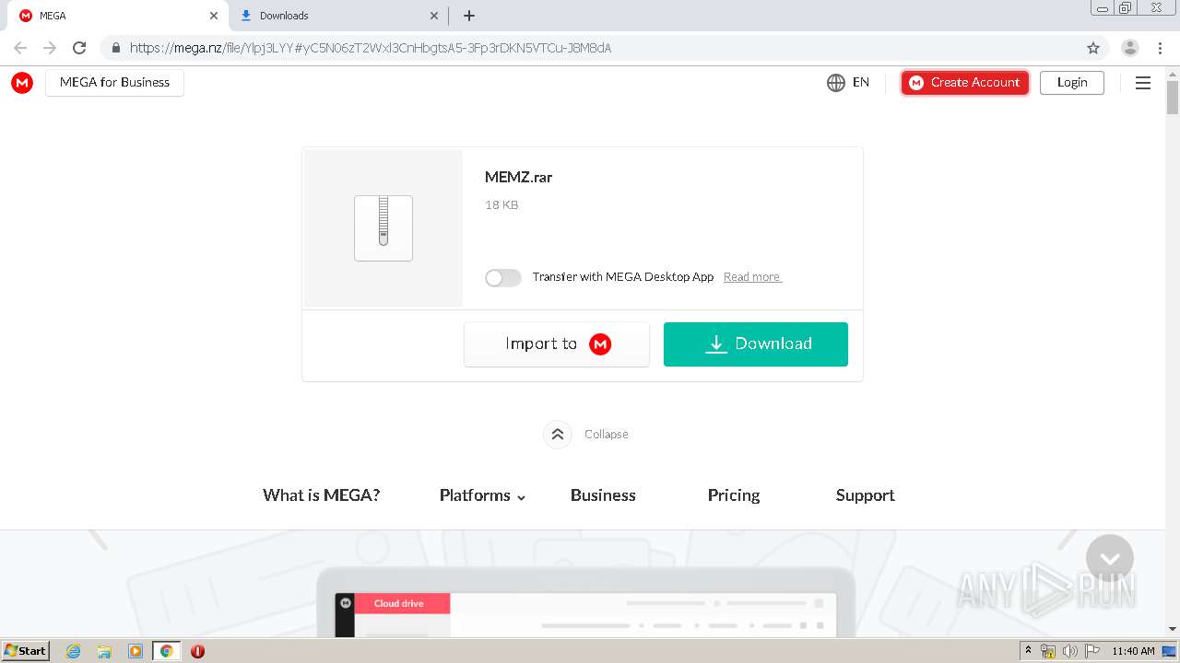Click the Read more link
The image size is (1180, 663).
pos(752,277)
